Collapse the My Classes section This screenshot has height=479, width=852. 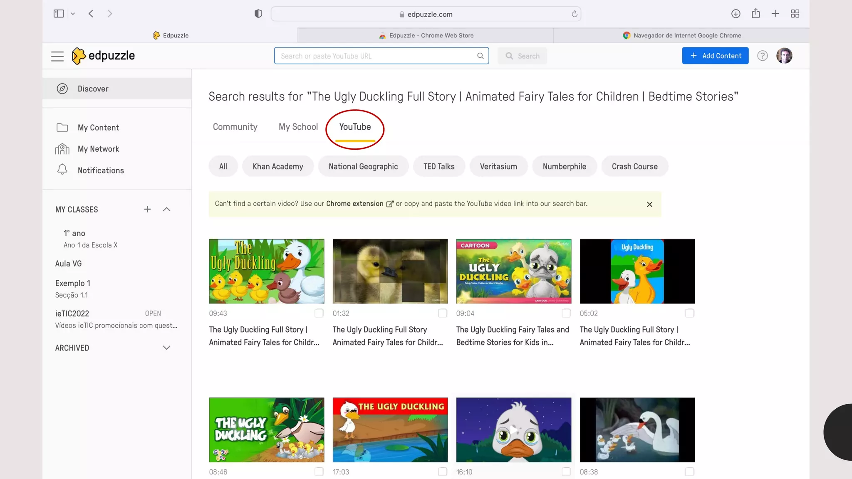(166, 209)
